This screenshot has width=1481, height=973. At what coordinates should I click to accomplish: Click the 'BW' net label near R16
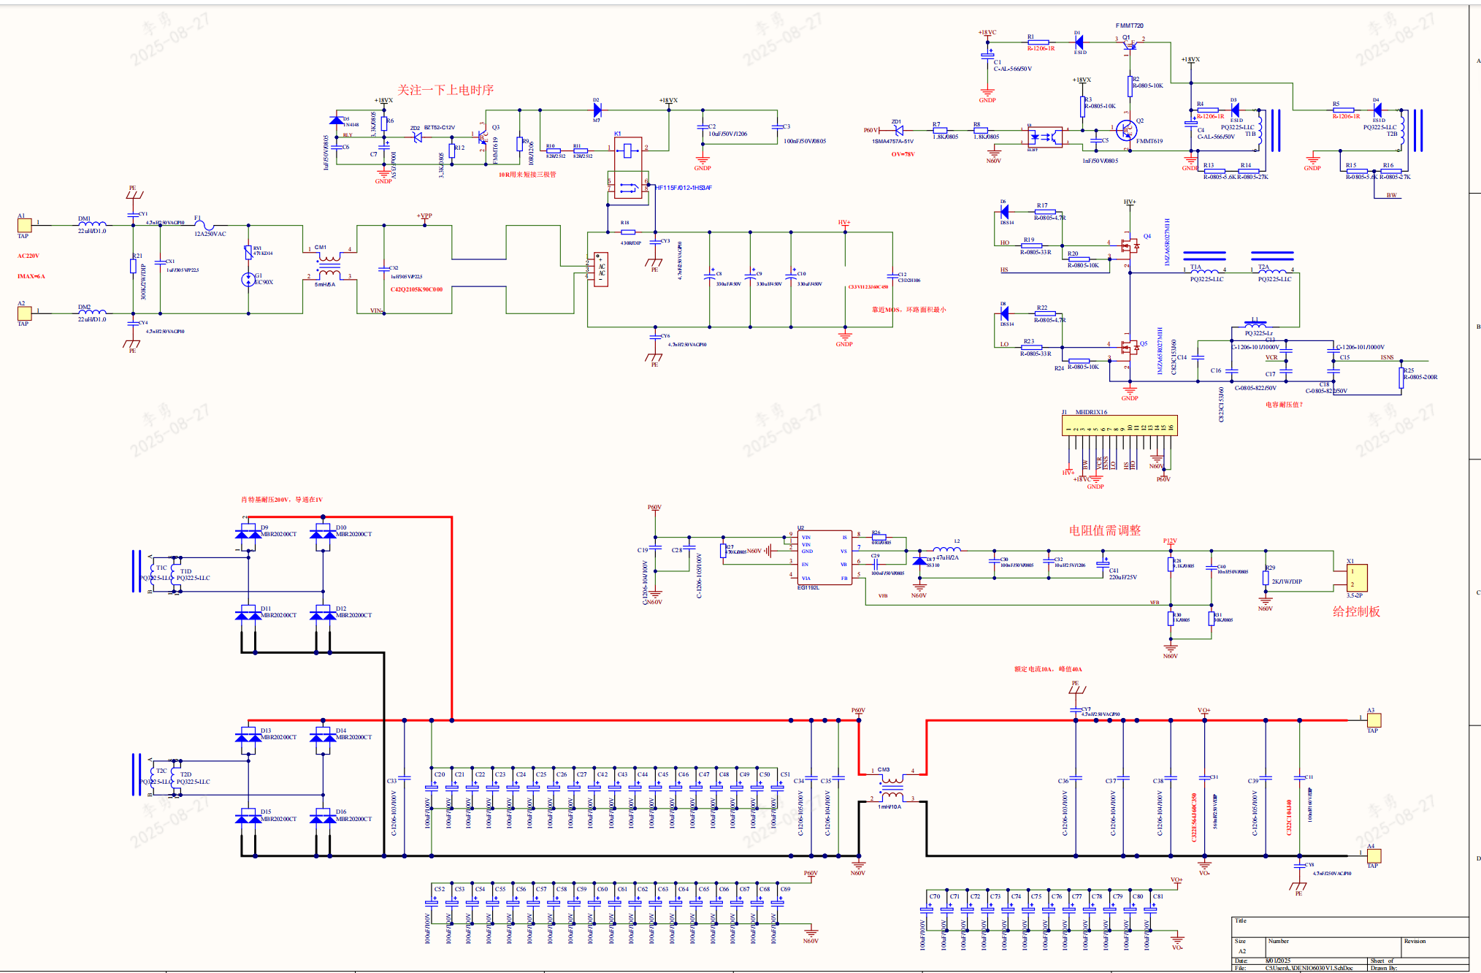tap(1392, 195)
